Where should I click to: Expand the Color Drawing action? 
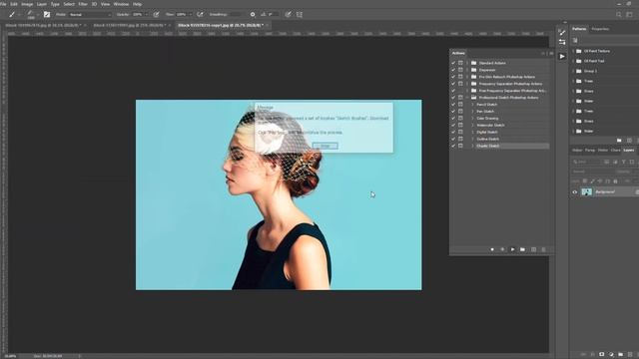[472, 118]
